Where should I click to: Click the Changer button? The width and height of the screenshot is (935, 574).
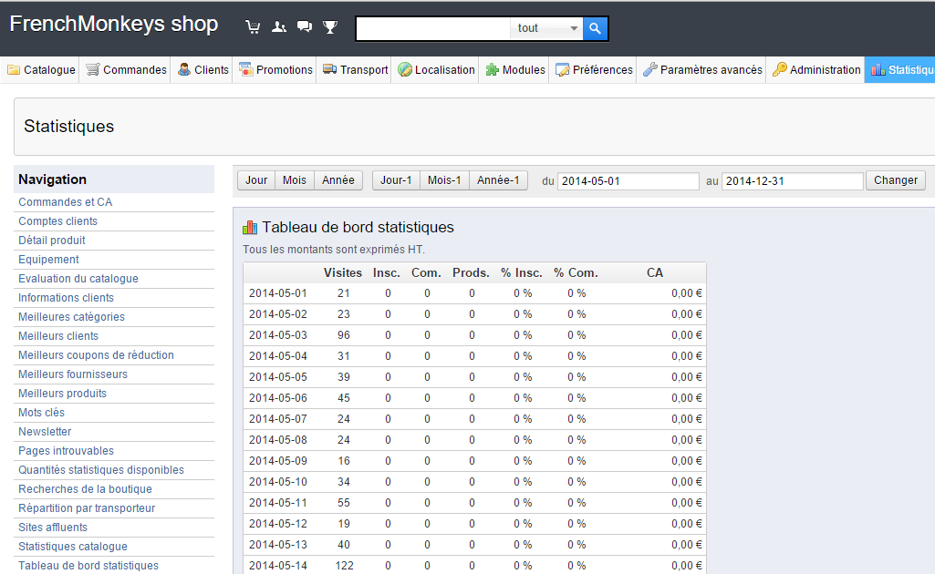(896, 180)
